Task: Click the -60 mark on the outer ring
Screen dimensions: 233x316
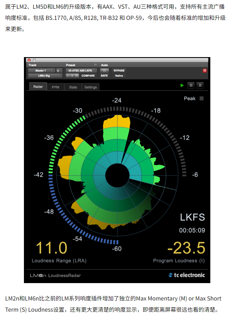Action: [117, 249]
